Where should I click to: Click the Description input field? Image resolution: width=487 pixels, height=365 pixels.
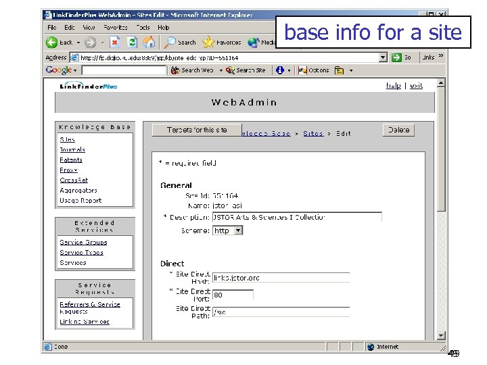pos(297,217)
